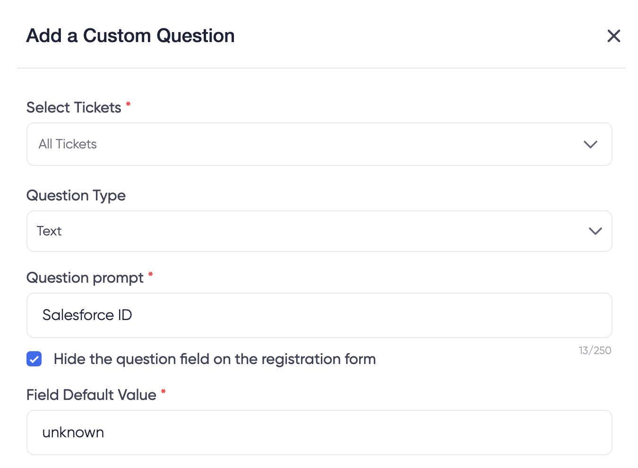
Task: Click the selected Text value in Question Type
Action: click(x=49, y=231)
